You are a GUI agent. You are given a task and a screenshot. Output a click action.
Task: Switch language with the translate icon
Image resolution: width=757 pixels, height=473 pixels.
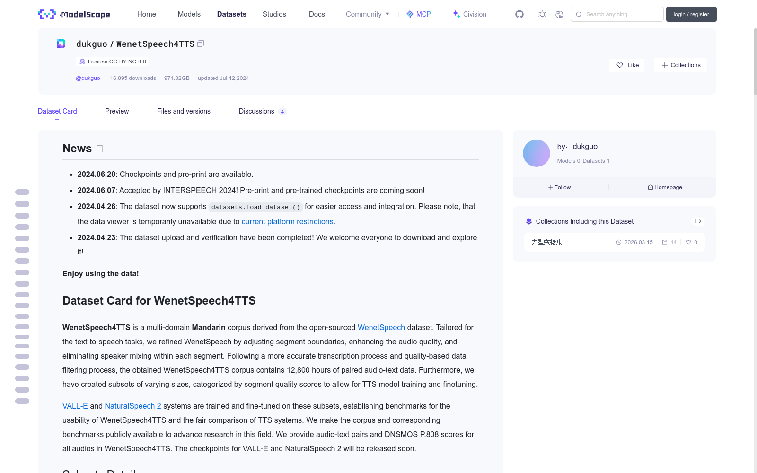pos(559,14)
